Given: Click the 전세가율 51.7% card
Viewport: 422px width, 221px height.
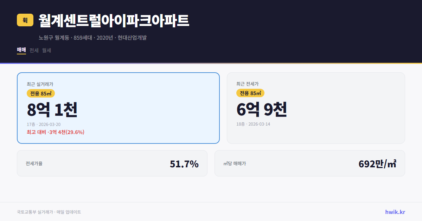Looking at the screenshot, I should tap(112, 163).
